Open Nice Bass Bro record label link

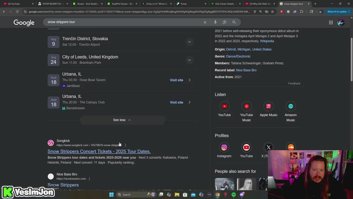[246, 70]
